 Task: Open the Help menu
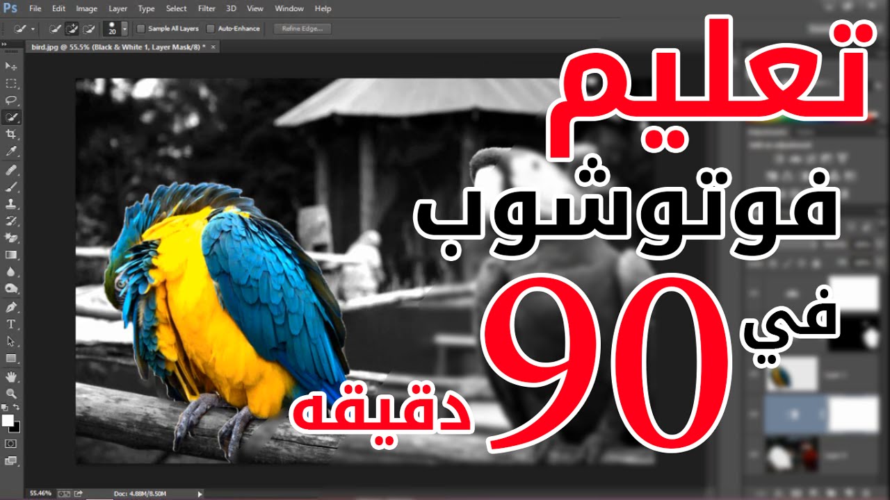(323, 8)
